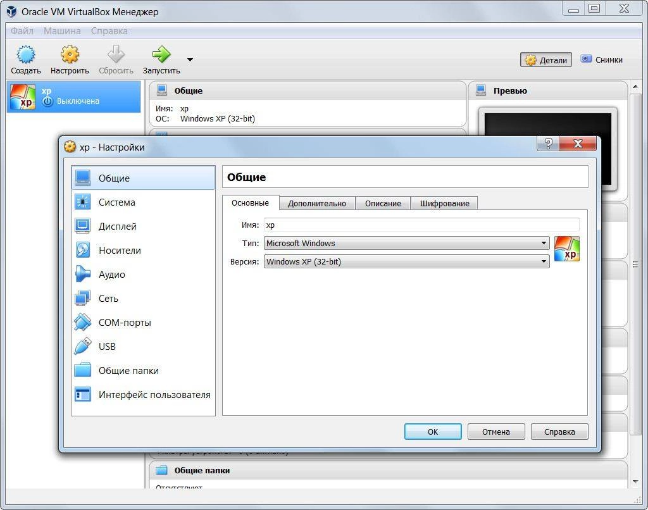The width and height of the screenshot is (648, 510).
Task: Select Аудио speaker icon in settings sidebar
Action: pyautogui.click(x=83, y=273)
